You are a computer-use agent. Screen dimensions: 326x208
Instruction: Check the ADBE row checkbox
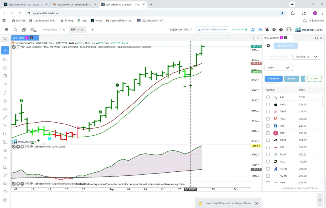coord(268,119)
